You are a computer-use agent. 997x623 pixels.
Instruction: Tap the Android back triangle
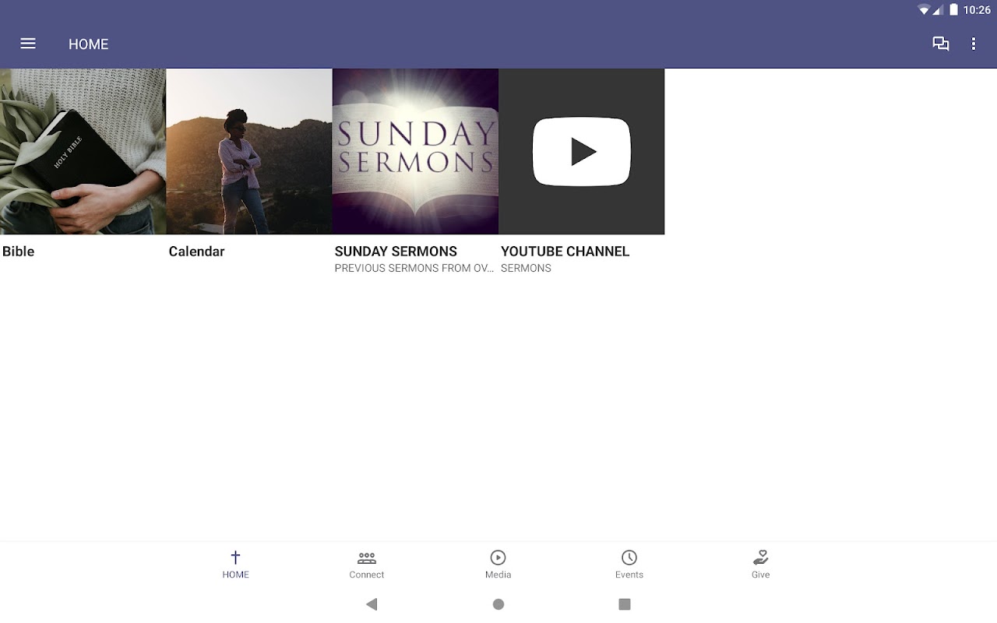(x=372, y=604)
